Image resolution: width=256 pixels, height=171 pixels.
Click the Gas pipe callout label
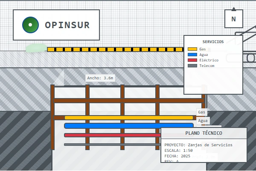(x=201, y=112)
